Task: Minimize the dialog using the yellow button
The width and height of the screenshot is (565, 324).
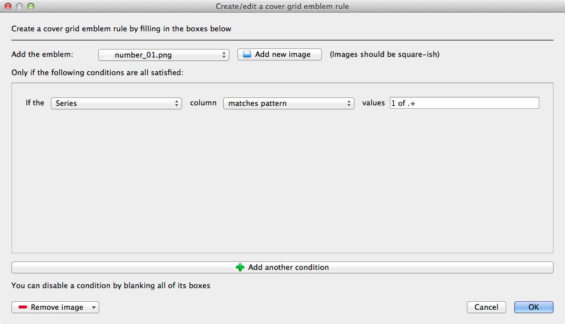Action: (x=19, y=6)
